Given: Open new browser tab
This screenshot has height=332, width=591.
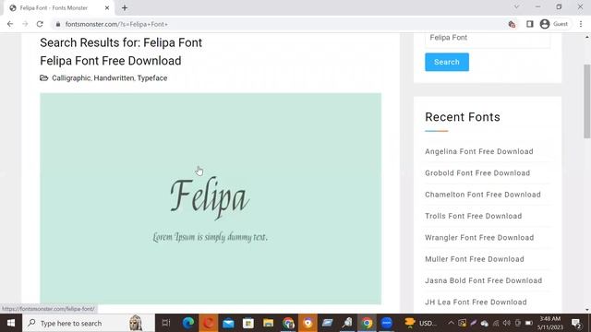Looking at the screenshot, I should [x=125, y=7].
